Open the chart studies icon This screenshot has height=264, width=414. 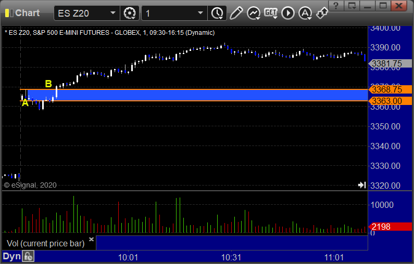pyautogui.click(x=254, y=13)
